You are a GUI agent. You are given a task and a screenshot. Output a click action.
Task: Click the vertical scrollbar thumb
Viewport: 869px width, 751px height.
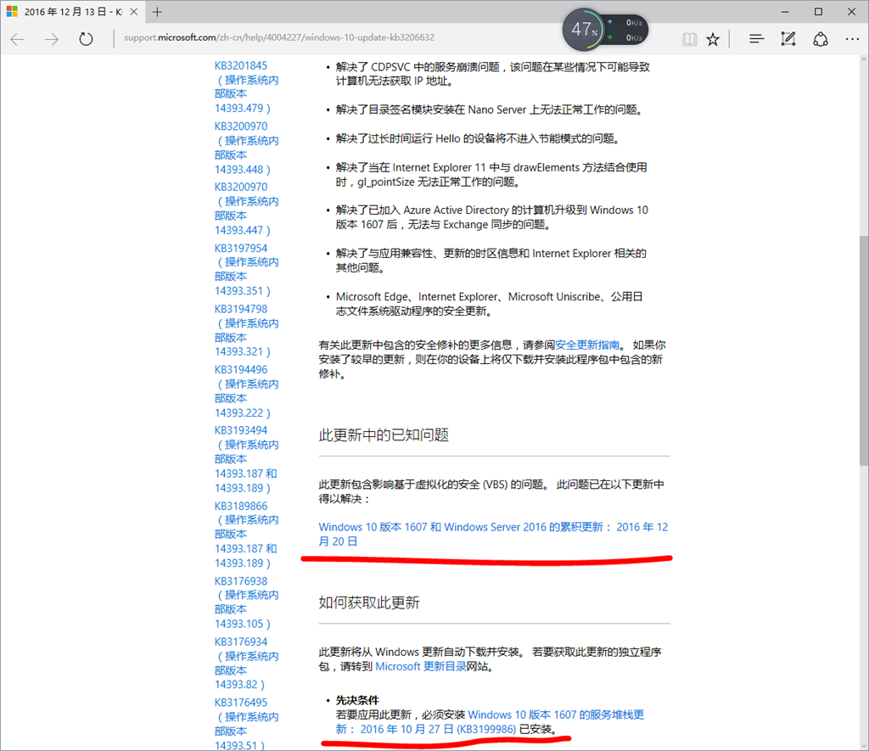pos(864,350)
